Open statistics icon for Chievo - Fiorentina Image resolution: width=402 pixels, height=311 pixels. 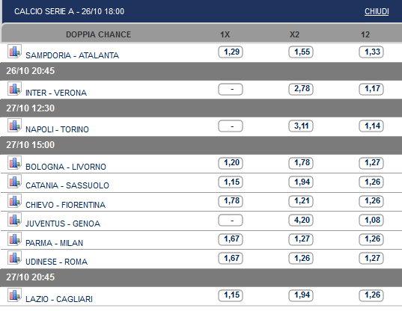point(14,201)
